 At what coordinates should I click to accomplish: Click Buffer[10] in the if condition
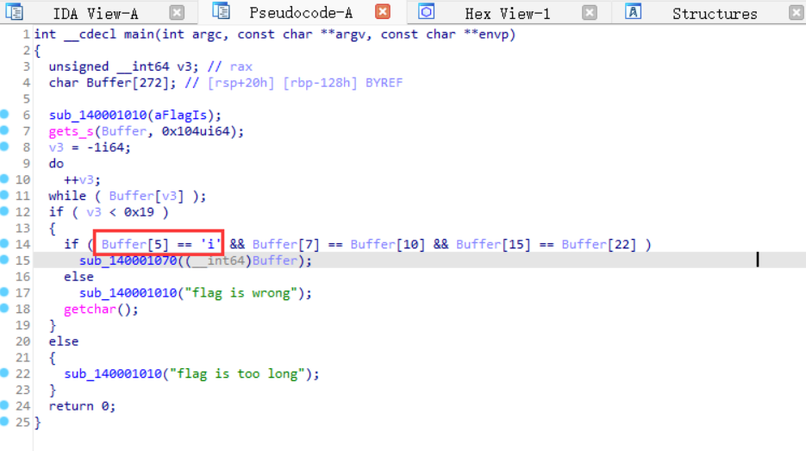[x=388, y=244]
